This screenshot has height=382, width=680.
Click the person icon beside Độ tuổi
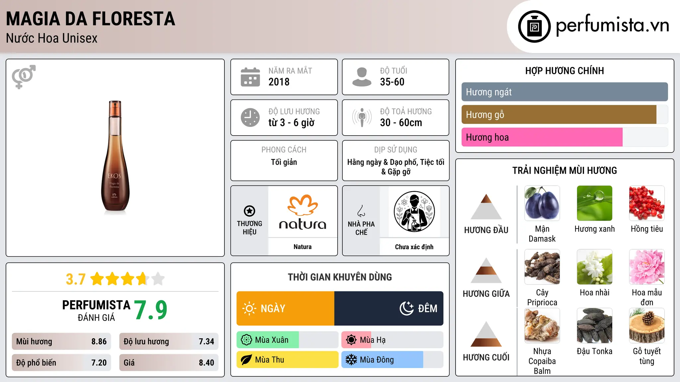362,77
